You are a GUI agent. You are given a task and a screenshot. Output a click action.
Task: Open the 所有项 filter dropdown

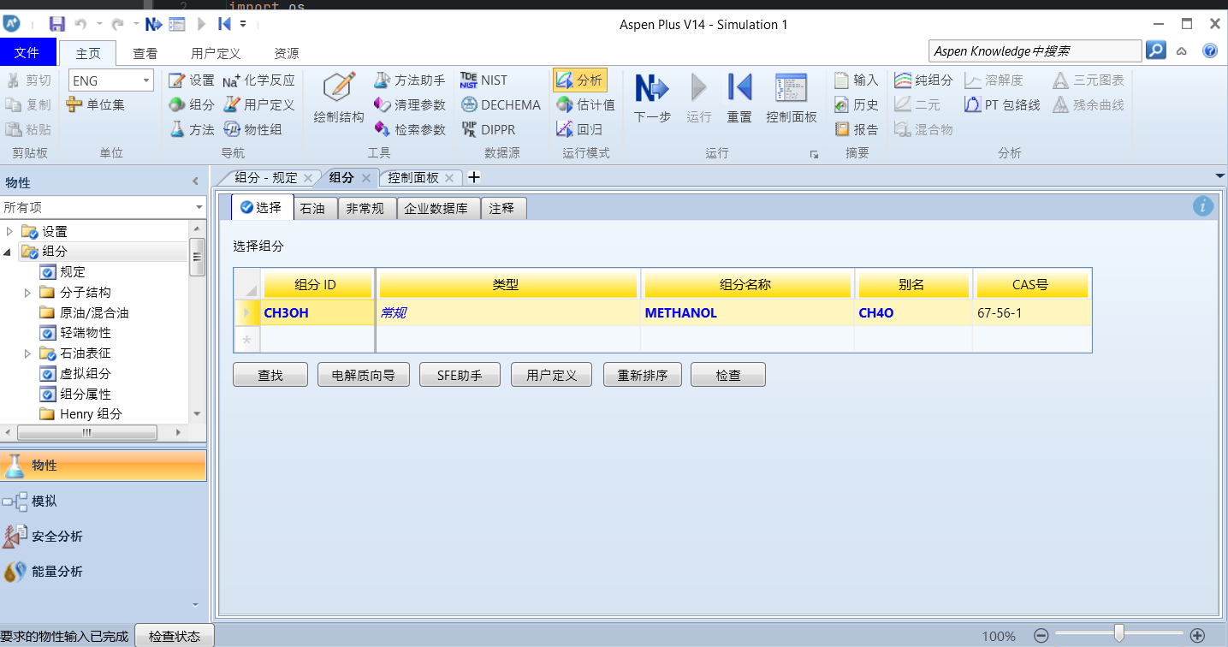[199, 207]
